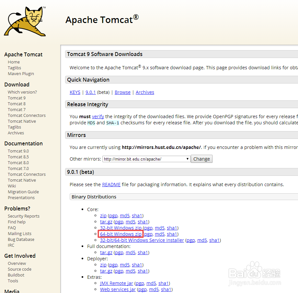Open the JMX Remote jar link
Screen dimensions: 298x293
click(x=116, y=283)
